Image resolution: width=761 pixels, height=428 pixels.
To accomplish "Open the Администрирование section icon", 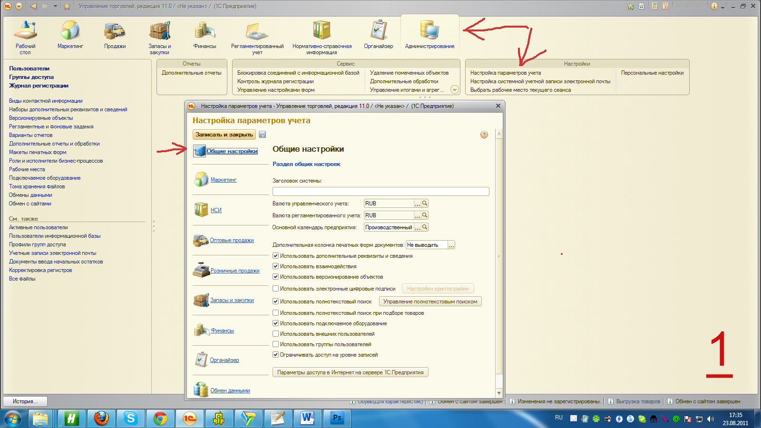I will [429, 30].
